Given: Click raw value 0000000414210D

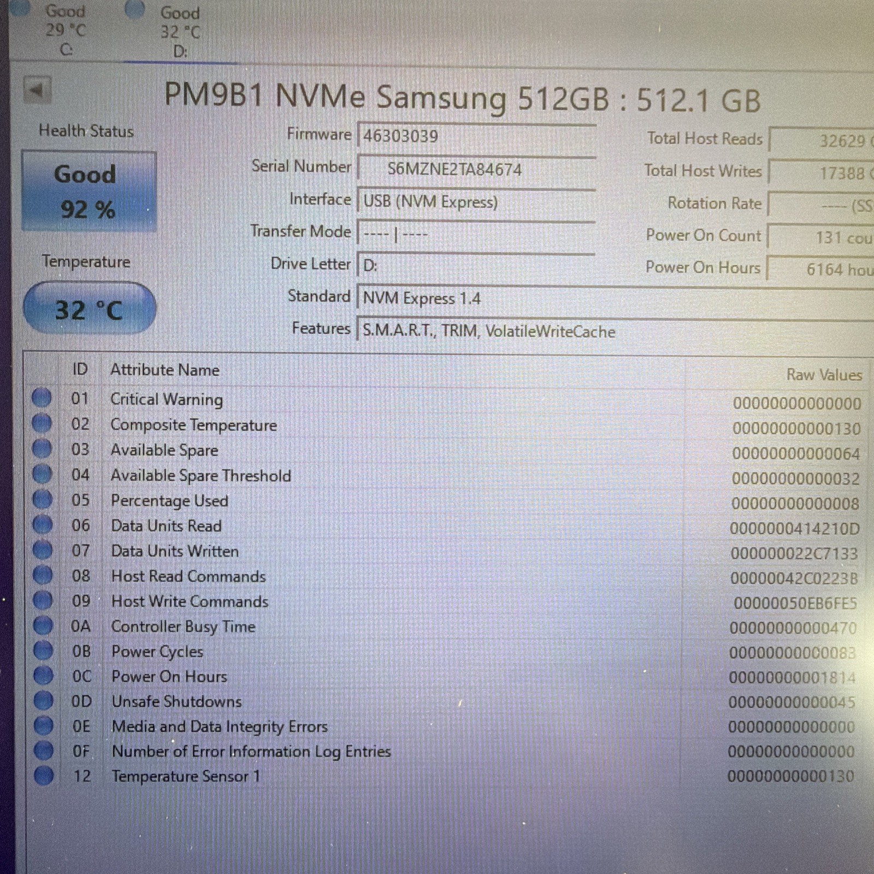Looking at the screenshot, I should [795, 529].
